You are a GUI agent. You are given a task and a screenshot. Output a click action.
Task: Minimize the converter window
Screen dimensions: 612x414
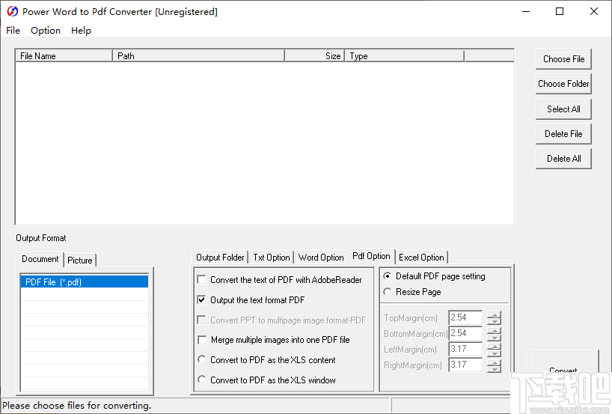526,11
